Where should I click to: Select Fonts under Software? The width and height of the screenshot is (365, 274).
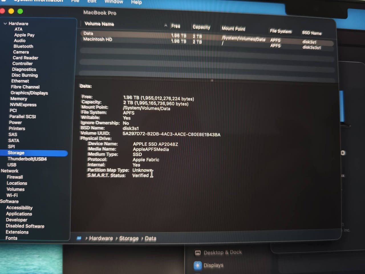tap(11, 238)
